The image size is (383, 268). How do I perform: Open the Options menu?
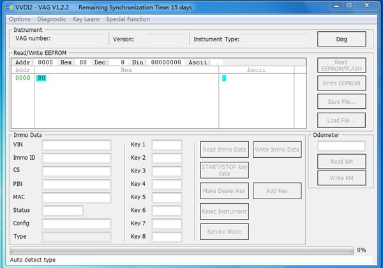pos(20,19)
